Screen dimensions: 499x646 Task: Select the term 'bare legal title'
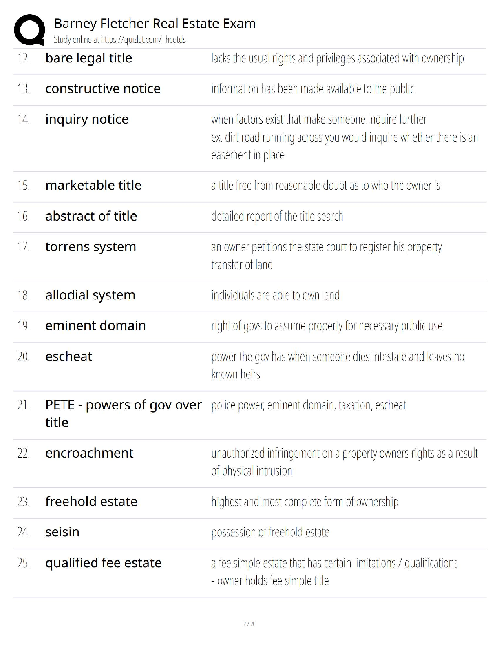89,58
